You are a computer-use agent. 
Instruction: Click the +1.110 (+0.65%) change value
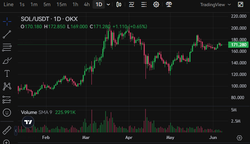(x=130, y=26)
